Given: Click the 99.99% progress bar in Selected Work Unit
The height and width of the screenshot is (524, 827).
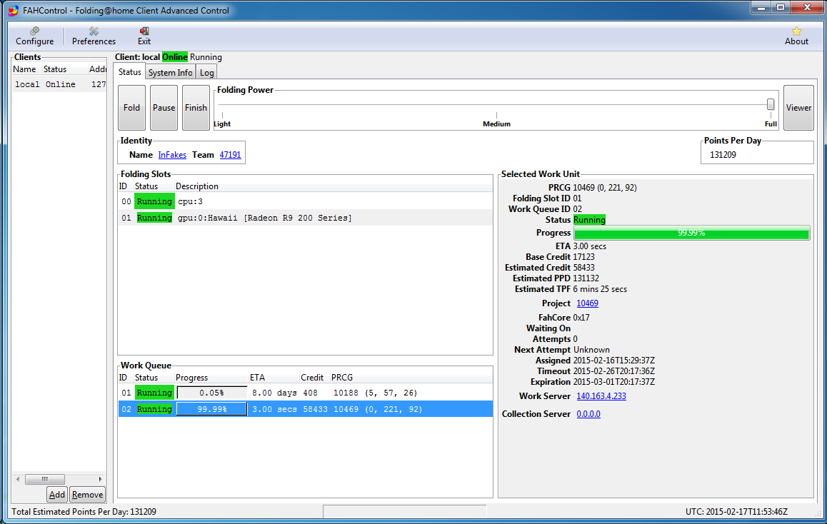Looking at the screenshot, I should [691, 233].
